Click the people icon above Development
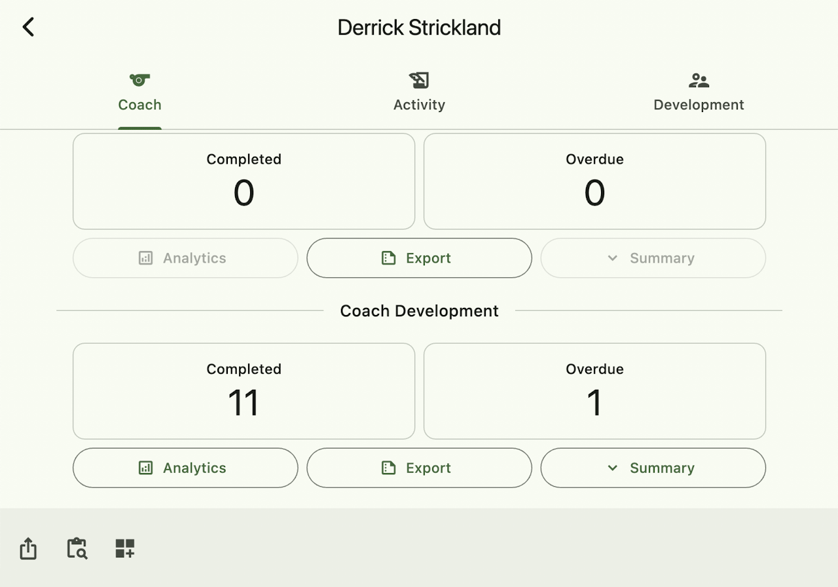 (699, 81)
